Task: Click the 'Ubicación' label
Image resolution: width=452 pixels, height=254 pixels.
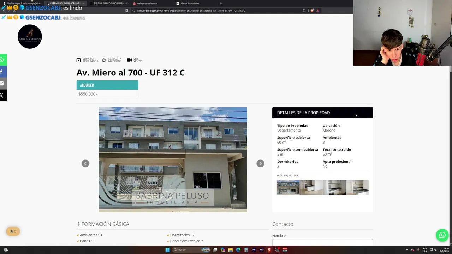Action: [331, 126]
